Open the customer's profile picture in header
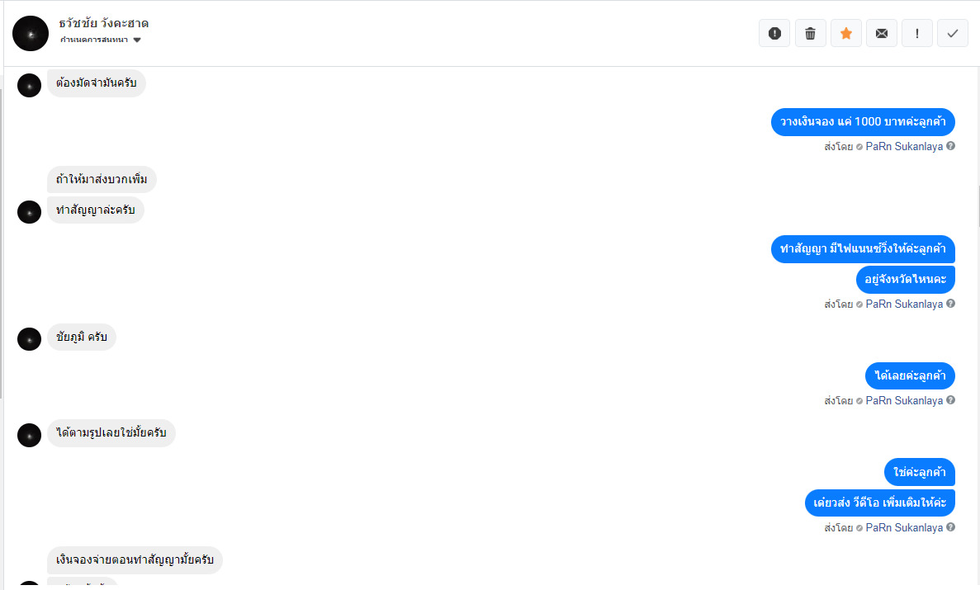This screenshot has width=980, height=590. tap(31, 33)
